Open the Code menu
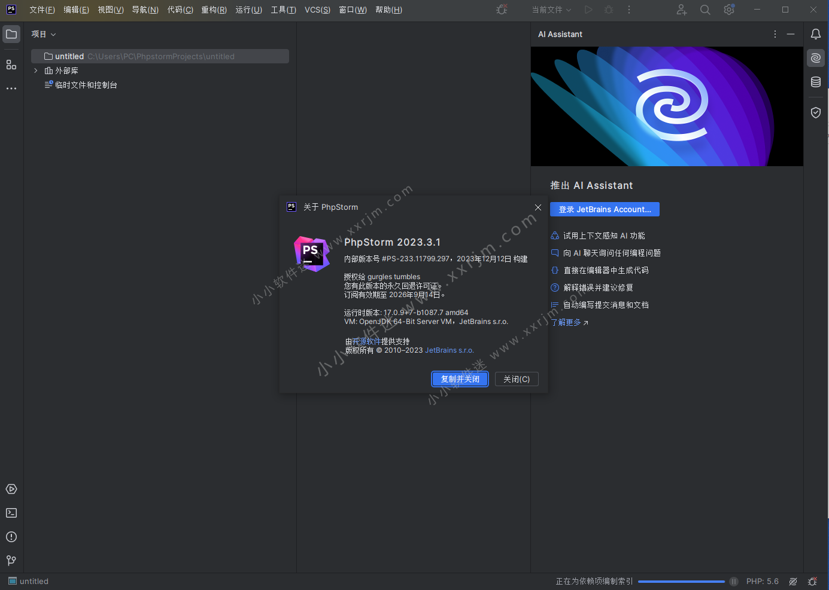 (x=180, y=10)
